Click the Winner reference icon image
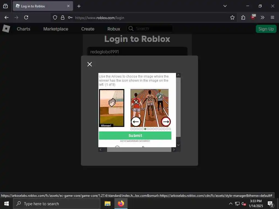Screen dimensions: 279x209 point(111,108)
